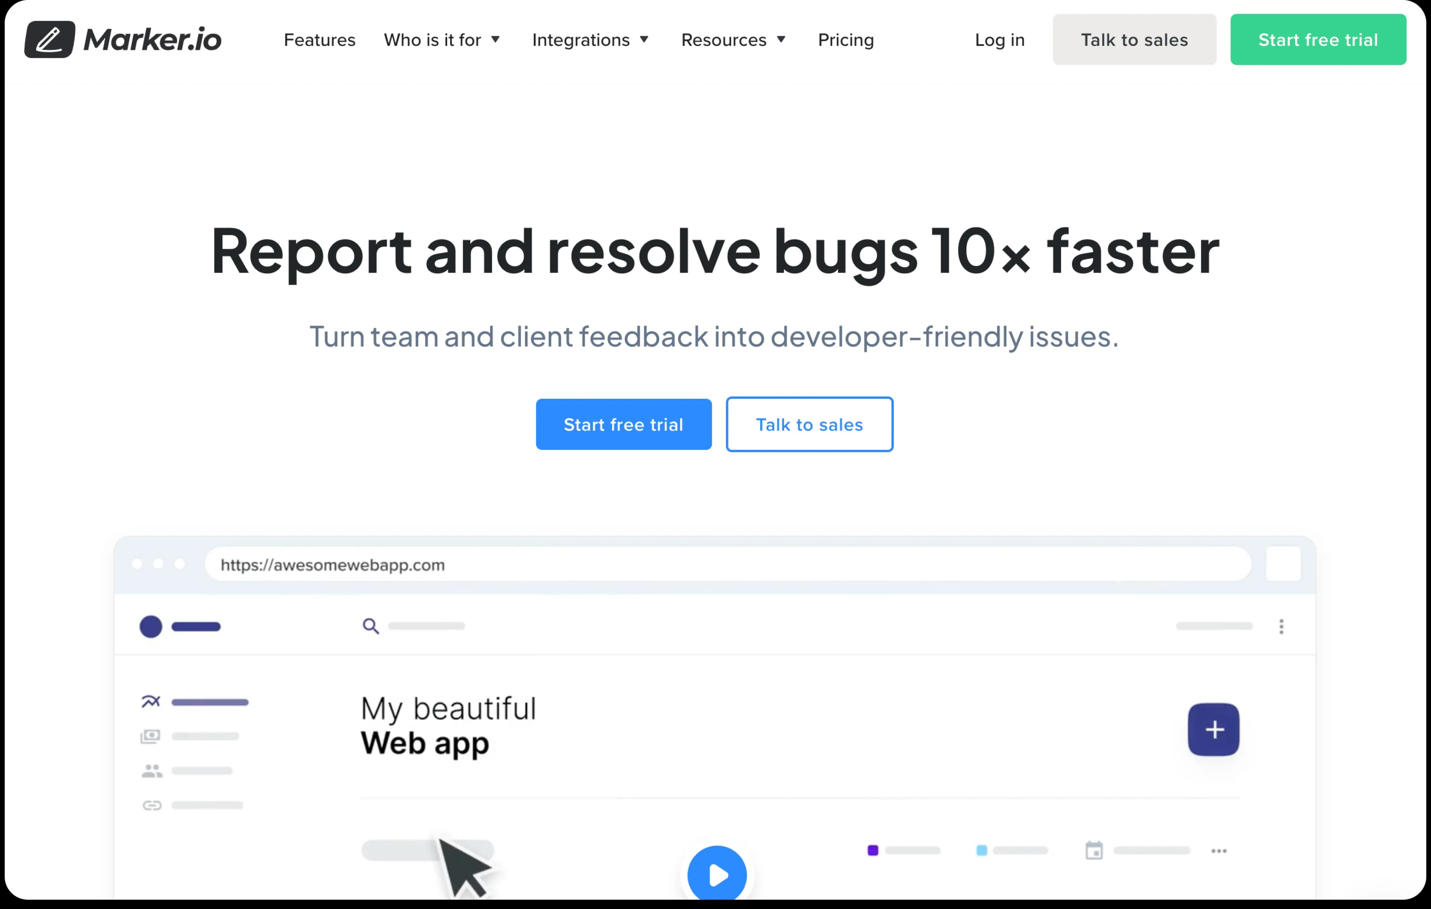Click the purple square marker near the bottom
The width and height of the screenshot is (1431, 909).
point(872,850)
